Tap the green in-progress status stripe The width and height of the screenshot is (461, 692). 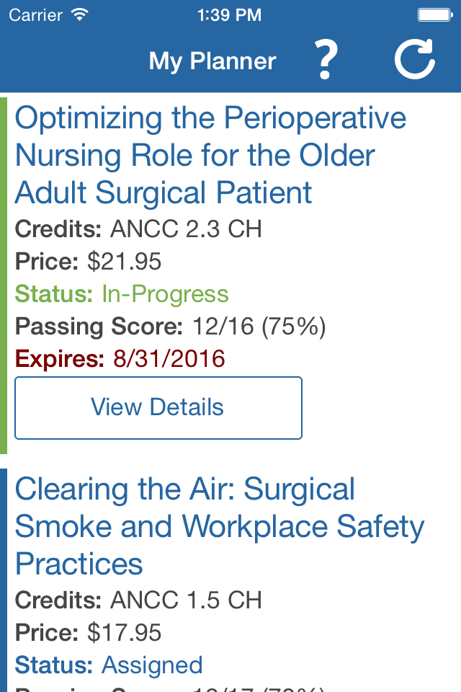(x=4, y=276)
